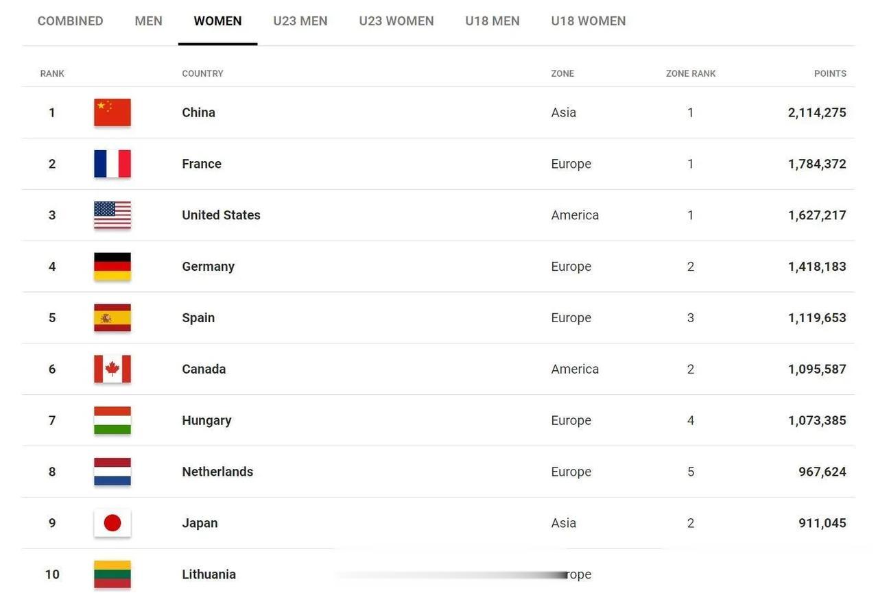Select the United States flag
The height and width of the screenshot is (595, 878).
tap(112, 215)
